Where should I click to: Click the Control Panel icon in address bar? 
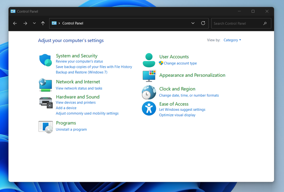tap(54, 23)
